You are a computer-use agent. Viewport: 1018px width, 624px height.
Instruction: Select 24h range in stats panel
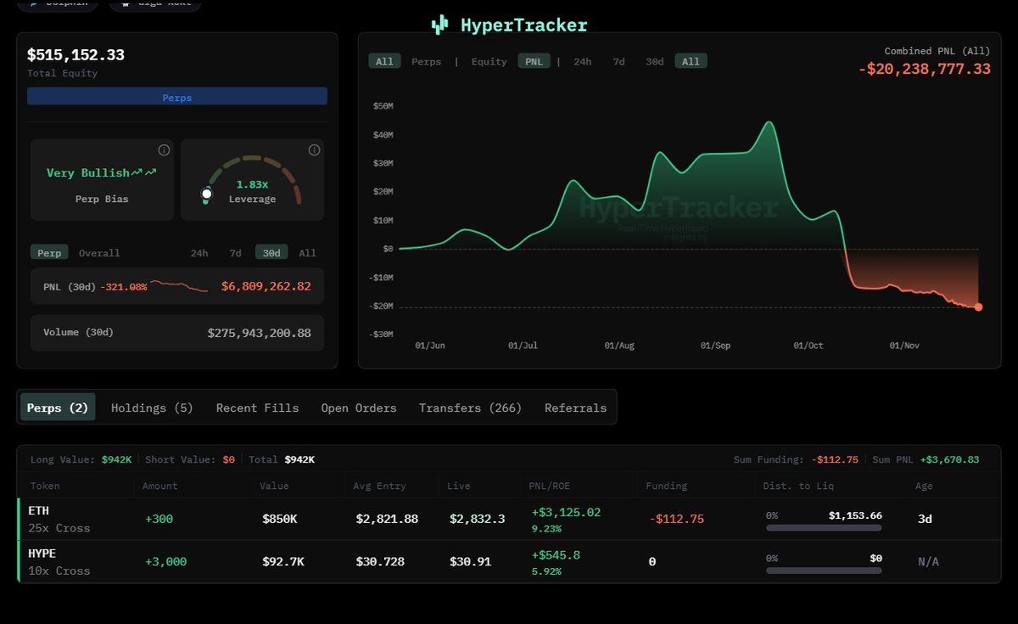(x=199, y=253)
